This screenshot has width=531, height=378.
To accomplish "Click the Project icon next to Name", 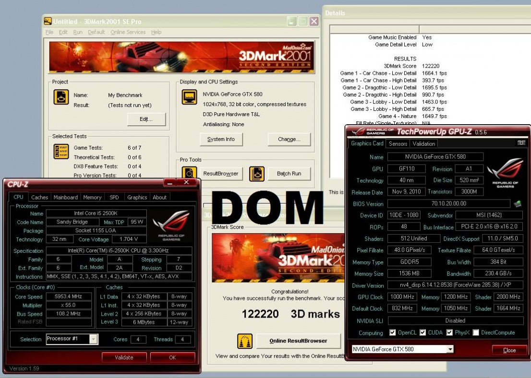I will (x=61, y=97).
